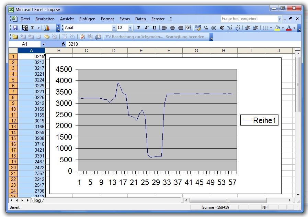Expand the review toolbar options arrow
Screen dimensions: 308x217
pyautogui.click(x=212, y=37)
